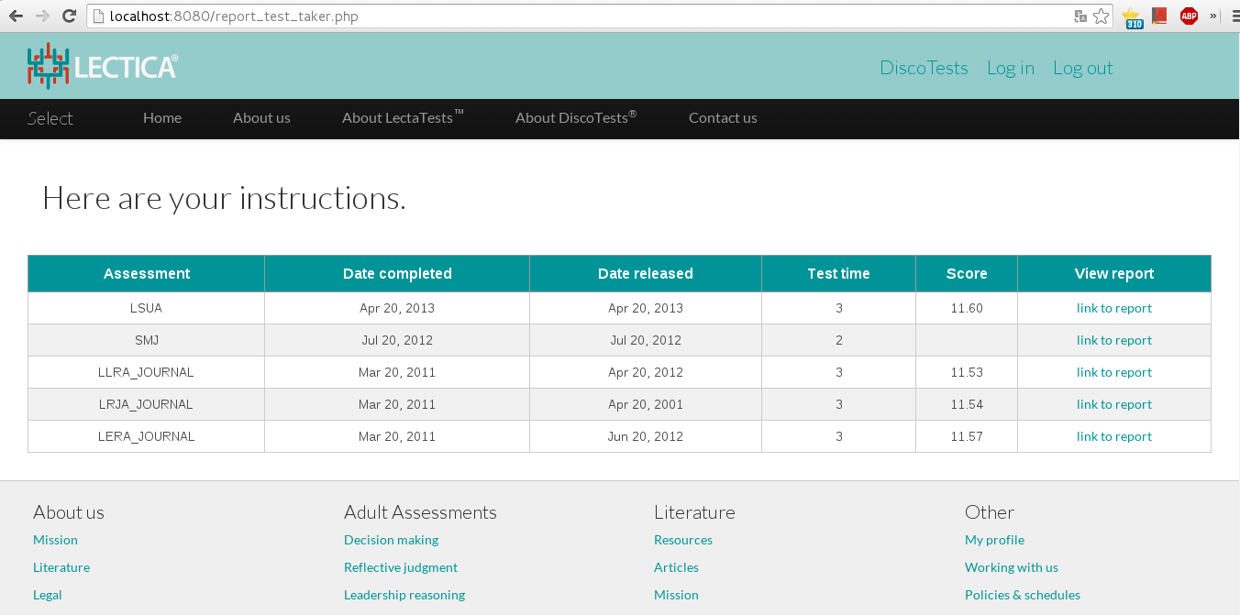Open the Select dropdown in nav bar

50,118
